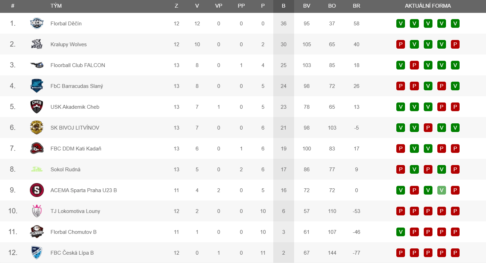This screenshot has height=263, width=486.
Task: Click the Florbal Děčín team logo
Action: point(37,23)
